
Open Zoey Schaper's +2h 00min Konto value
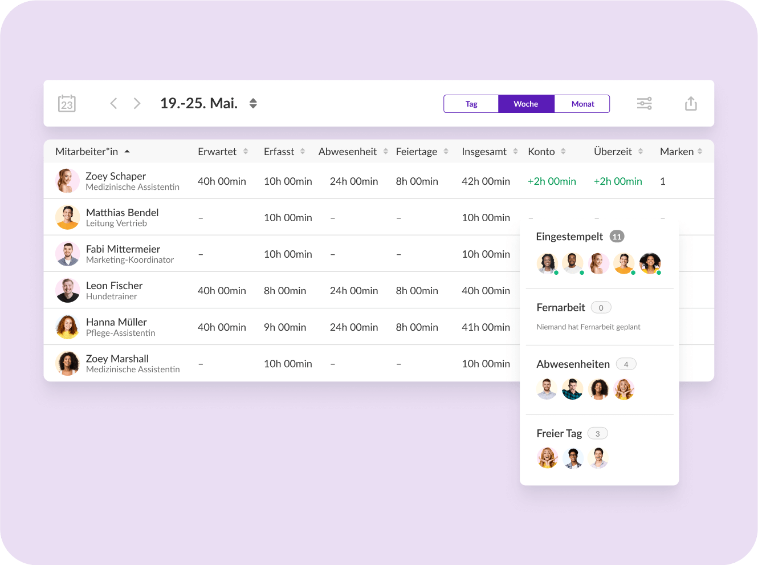[x=552, y=181]
